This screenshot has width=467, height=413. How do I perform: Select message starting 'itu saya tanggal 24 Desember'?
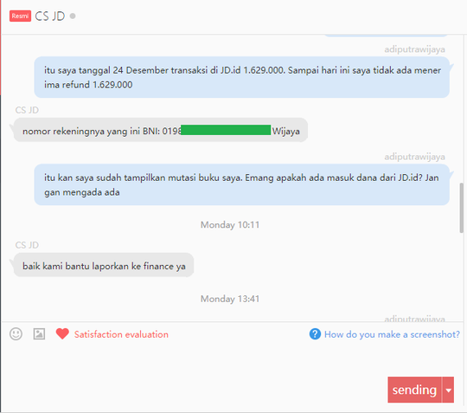click(242, 77)
